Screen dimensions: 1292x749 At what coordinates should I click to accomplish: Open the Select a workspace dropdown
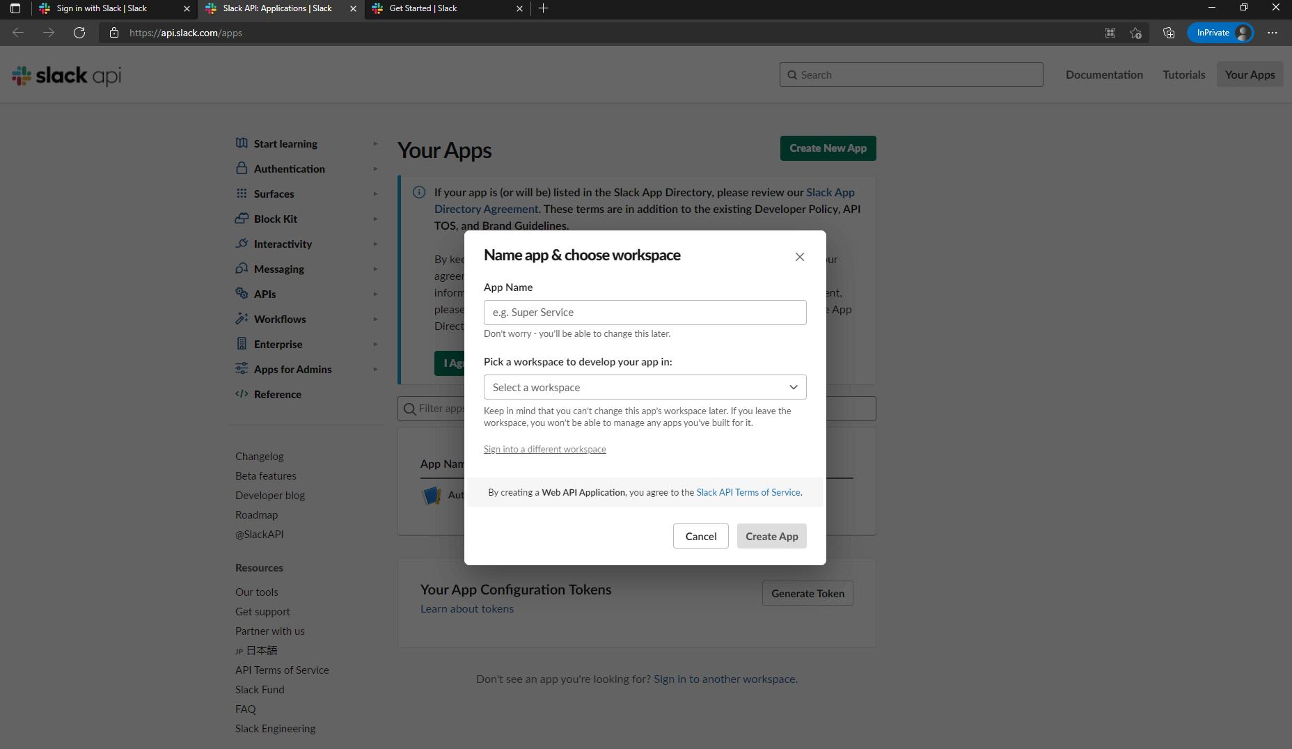pyautogui.click(x=645, y=387)
